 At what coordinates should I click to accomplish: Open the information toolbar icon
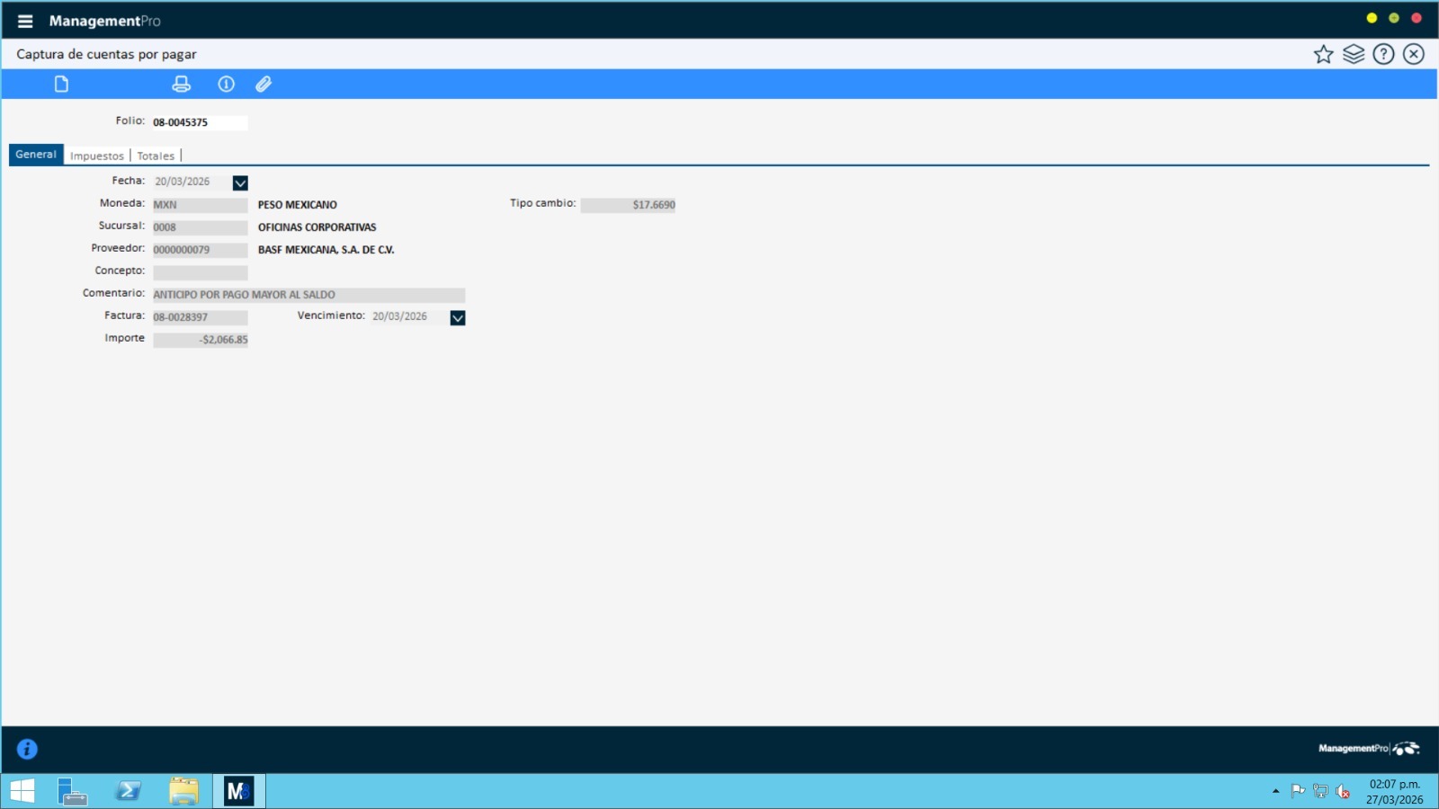(227, 84)
